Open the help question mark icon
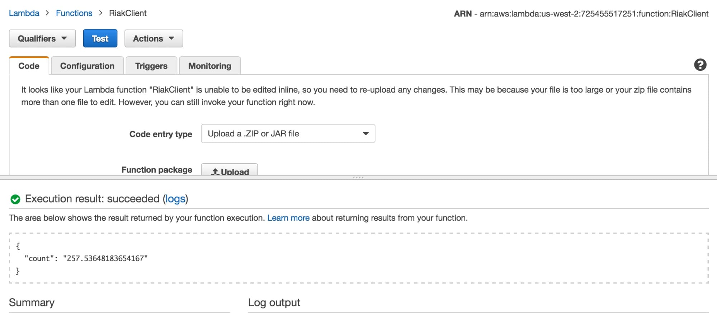 700,65
